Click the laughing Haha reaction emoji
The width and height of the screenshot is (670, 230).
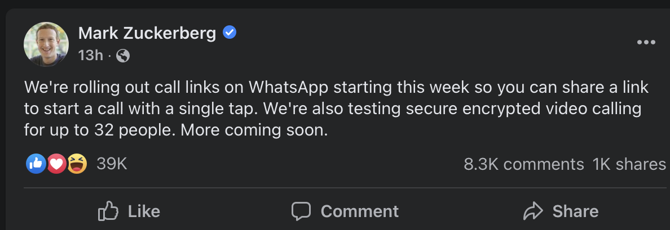coord(77,164)
